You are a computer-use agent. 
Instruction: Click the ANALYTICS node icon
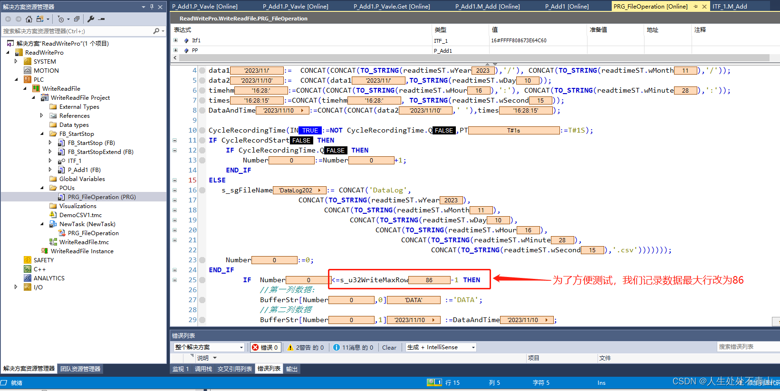[x=28, y=278]
